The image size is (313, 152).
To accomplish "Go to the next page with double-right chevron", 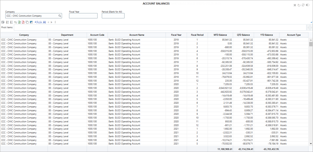I will [x=51, y=22].
